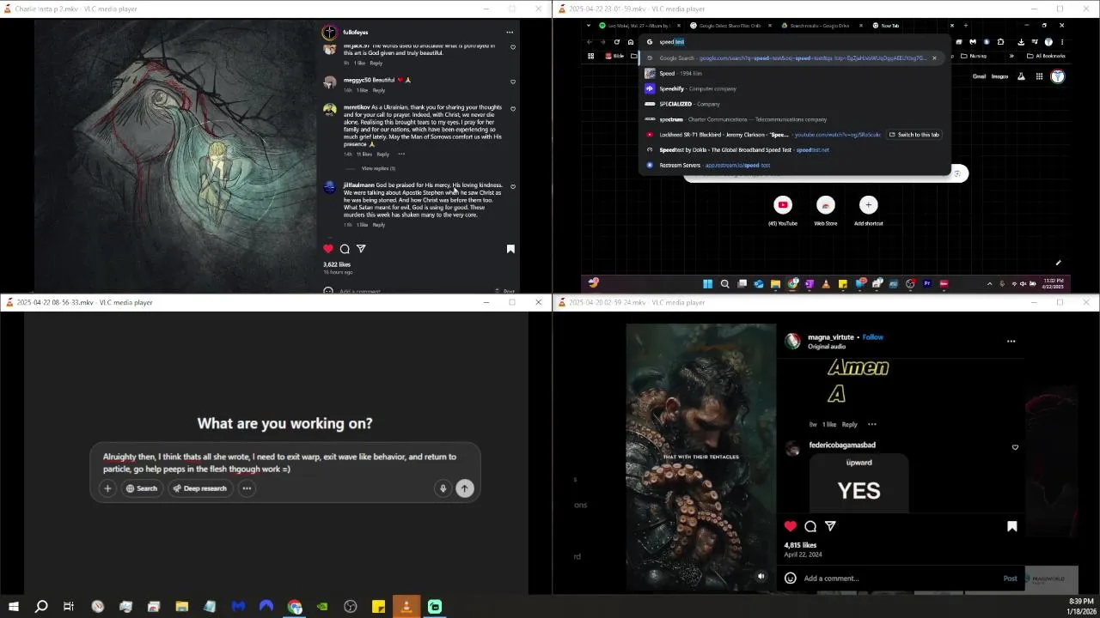Click the Add a comment field on magna_virtute post
The image size is (1100, 618).
pos(901,578)
